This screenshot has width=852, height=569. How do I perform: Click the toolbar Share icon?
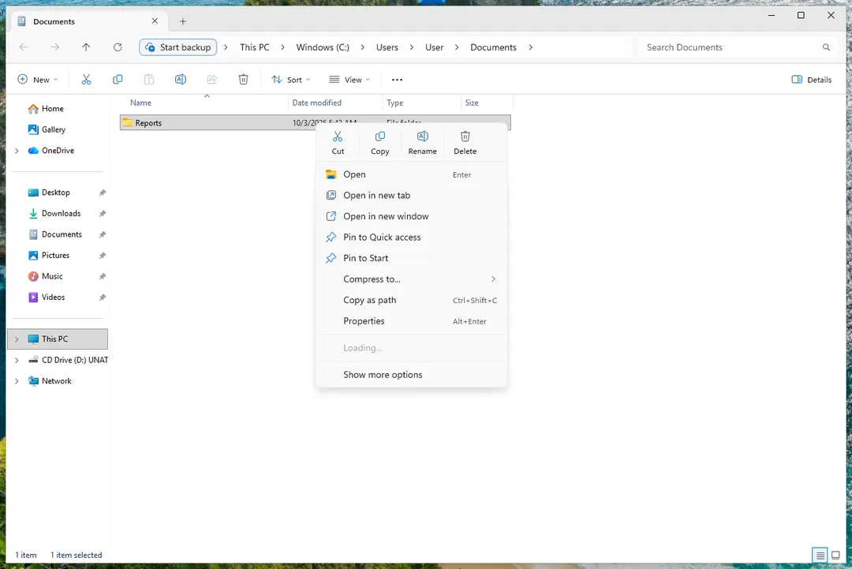pos(212,80)
